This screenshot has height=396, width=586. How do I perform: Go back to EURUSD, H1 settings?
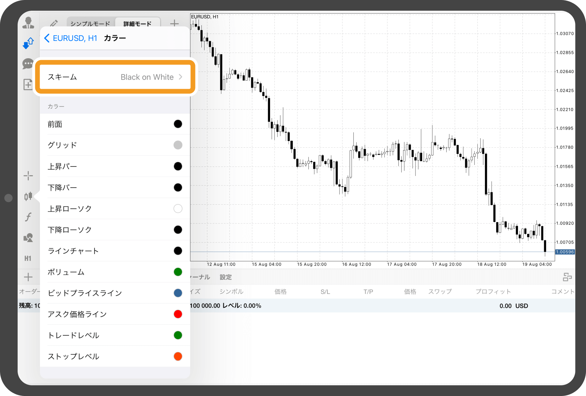[x=71, y=38]
